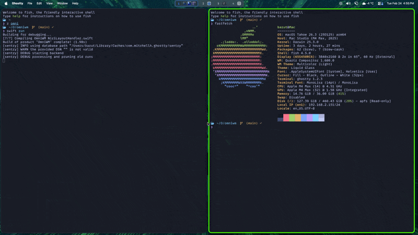418x235 pixels.
Task: Switch to workspace 4 number label
Action: [233, 4]
